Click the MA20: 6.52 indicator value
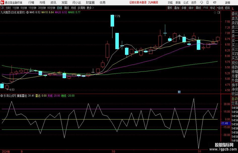Screen dimensions: 238x153 pyautogui.click(x=61, y=12)
